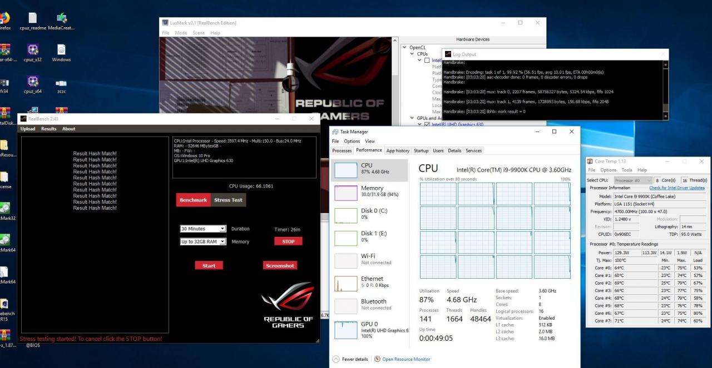Select the Benchmark mode button

point(193,200)
